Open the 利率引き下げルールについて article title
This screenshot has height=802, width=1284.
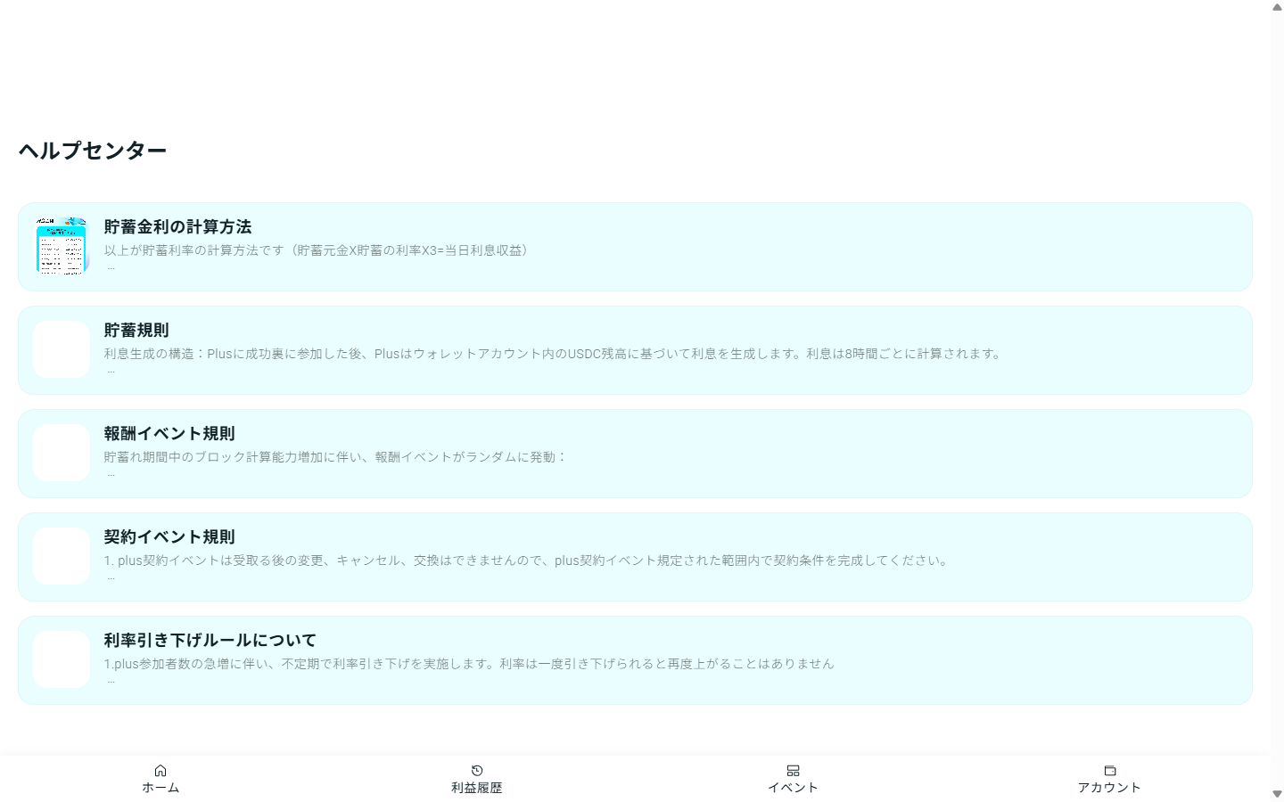(x=210, y=641)
